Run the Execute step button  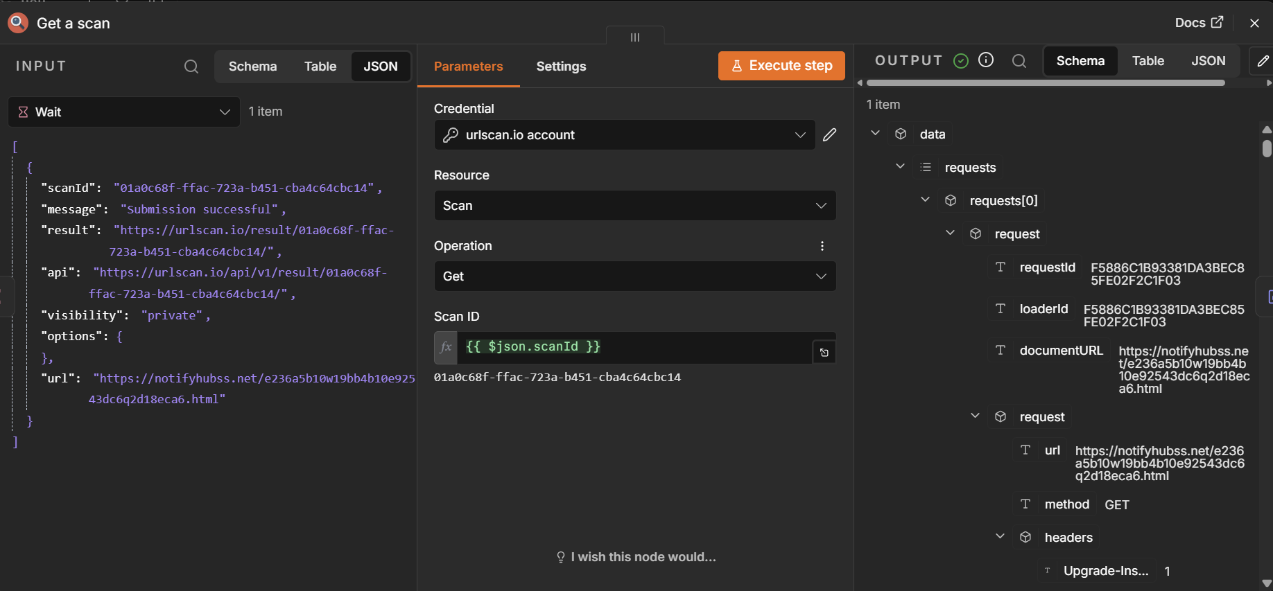coord(781,66)
